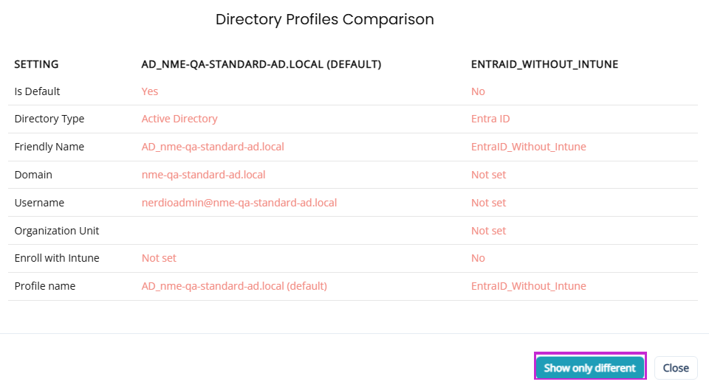Click the nerdioadmin@nme-qa-standard-ad.local username value
Screen dimensions: 709x390
click(239, 202)
